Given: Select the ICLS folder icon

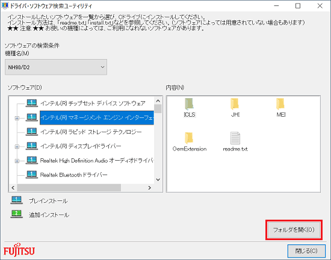Looking at the screenshot, I should tap(190, 104).
